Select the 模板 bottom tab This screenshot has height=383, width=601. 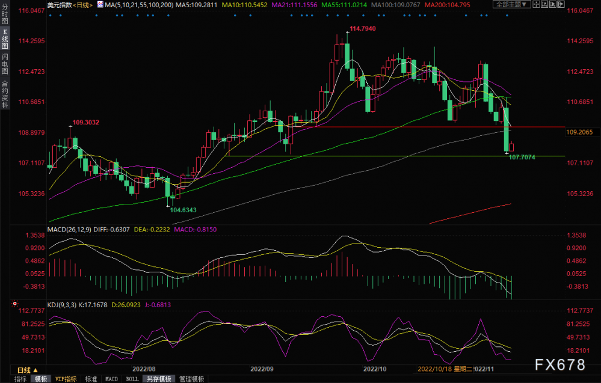pyautogui.click(x=41, y=379)
